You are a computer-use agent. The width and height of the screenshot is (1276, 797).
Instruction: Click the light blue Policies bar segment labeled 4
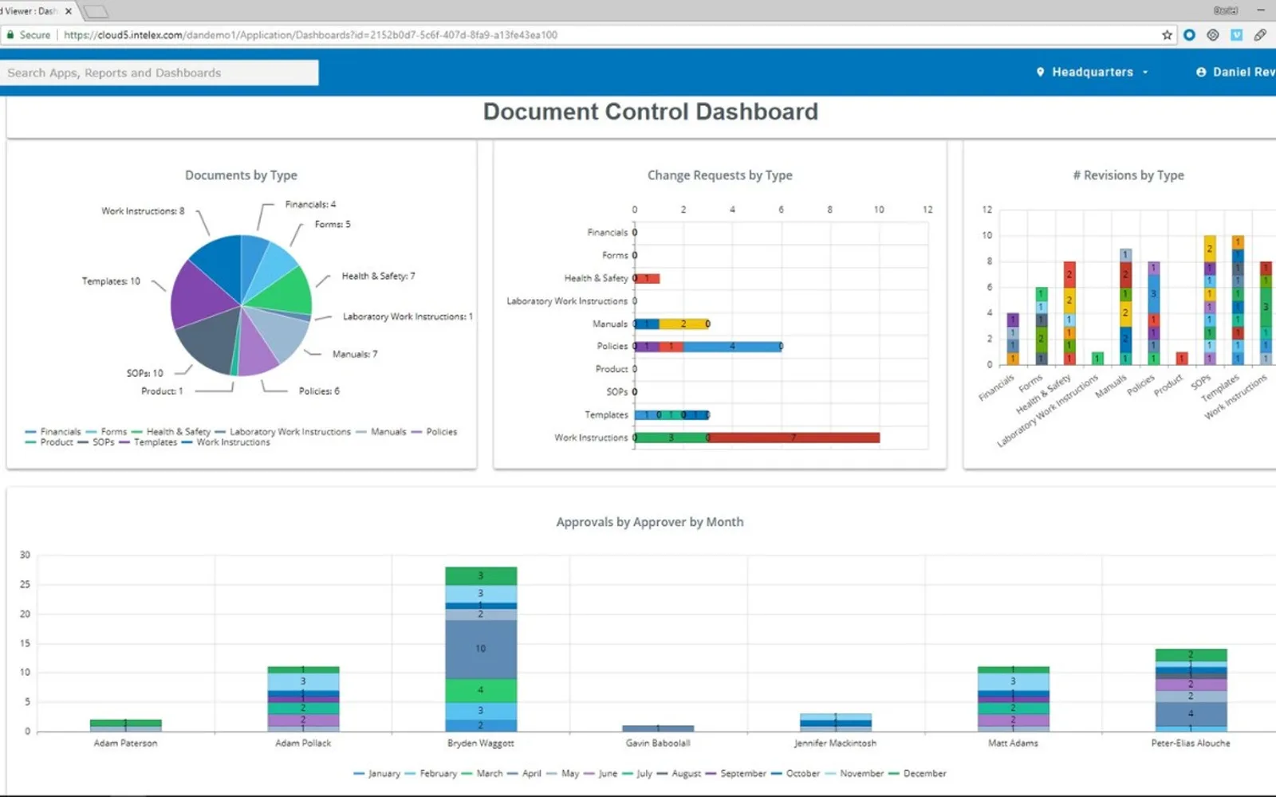point(732,347)
